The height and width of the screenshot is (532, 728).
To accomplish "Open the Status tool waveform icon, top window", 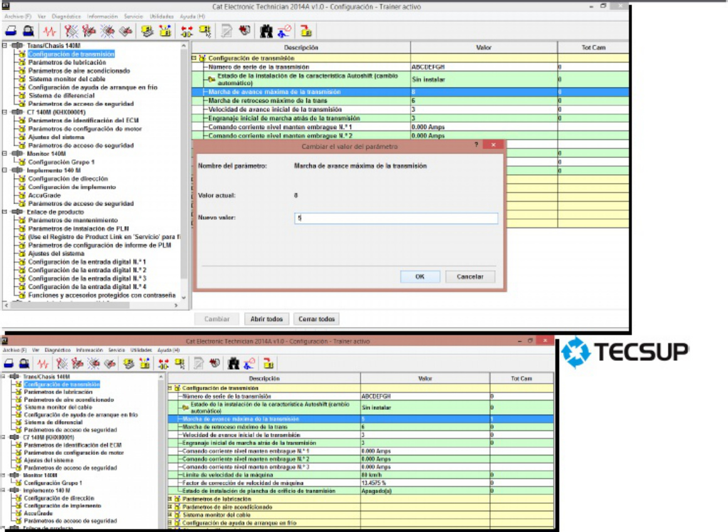I will click(50, 31).
